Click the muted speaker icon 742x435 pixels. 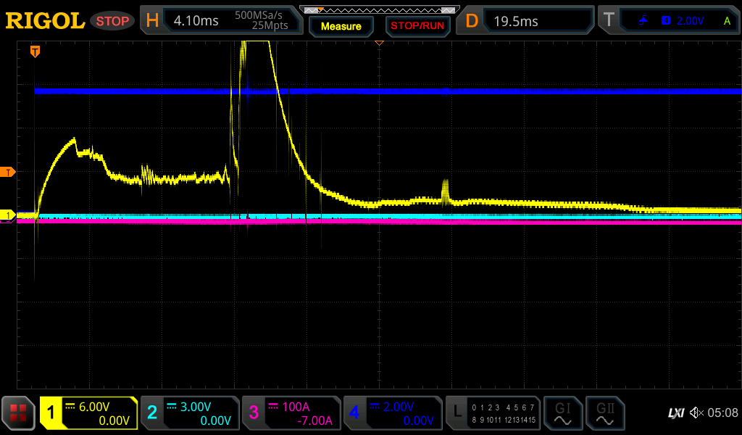[696, 413]
